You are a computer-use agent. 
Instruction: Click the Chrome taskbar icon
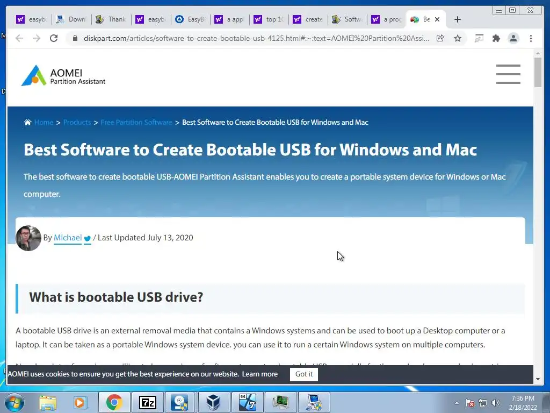tap(114, 402)
